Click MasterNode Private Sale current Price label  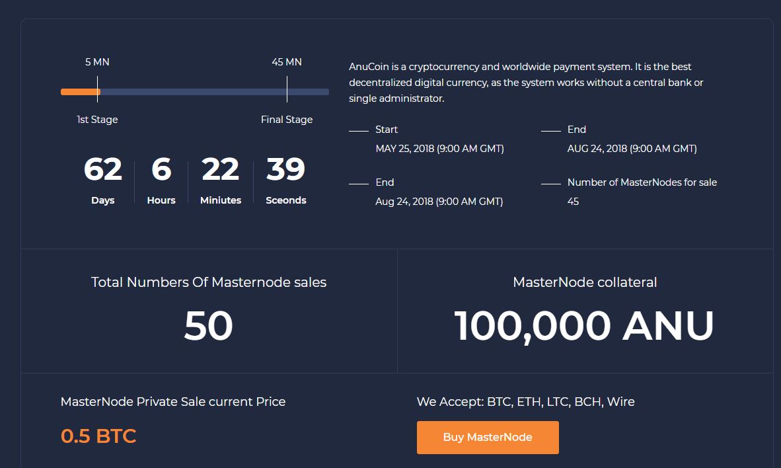(x=173, y=402)
